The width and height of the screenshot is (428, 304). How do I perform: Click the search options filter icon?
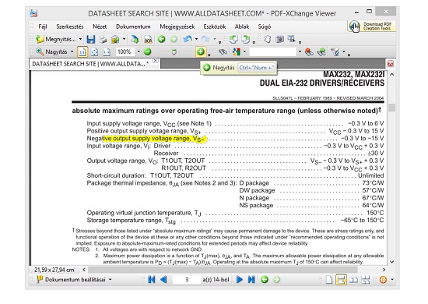pos(335,51)
